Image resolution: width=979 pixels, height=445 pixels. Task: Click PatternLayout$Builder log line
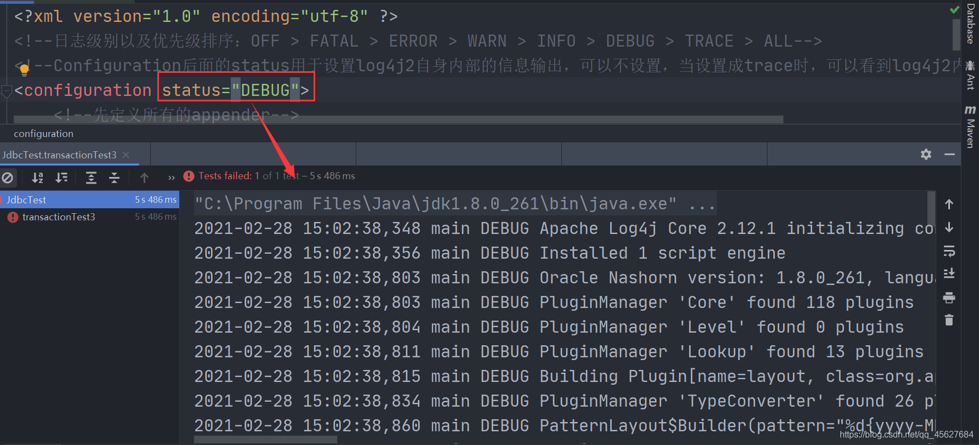[565, 426]
